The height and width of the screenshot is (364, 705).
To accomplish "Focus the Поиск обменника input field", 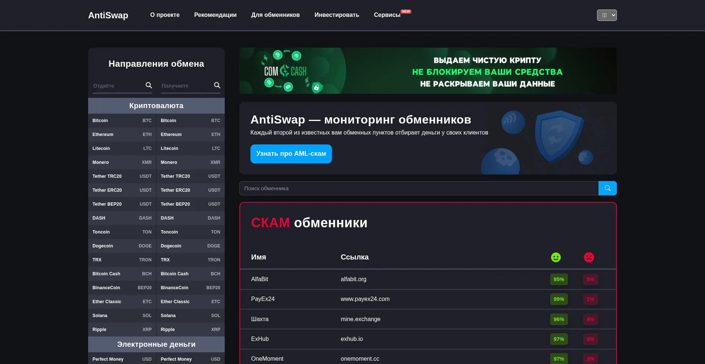I will (x=419, y=188).
